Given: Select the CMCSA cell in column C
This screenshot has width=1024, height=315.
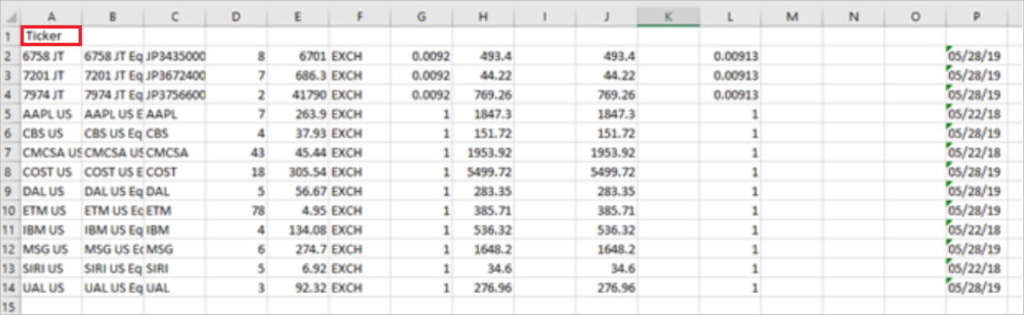Looking at the screenshot, I should click(175, 153).
